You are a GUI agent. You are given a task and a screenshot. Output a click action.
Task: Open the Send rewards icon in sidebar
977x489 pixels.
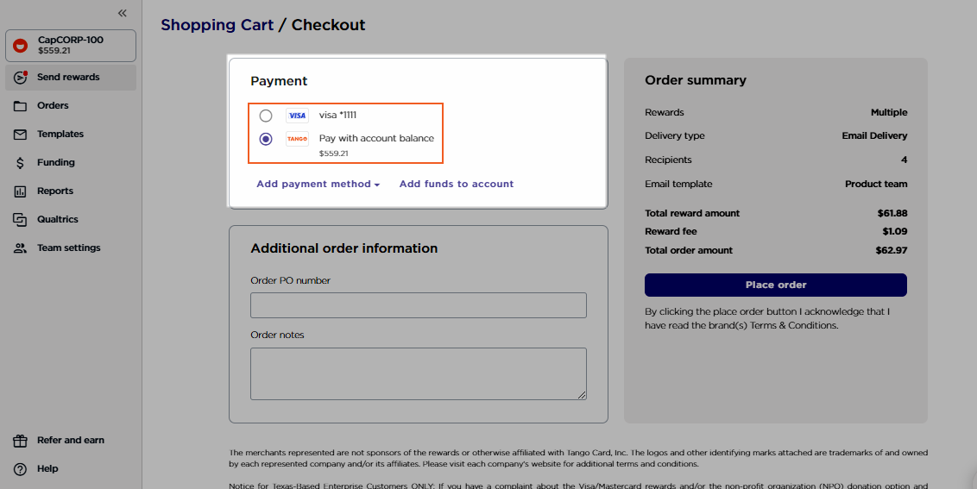pos(21,78)
